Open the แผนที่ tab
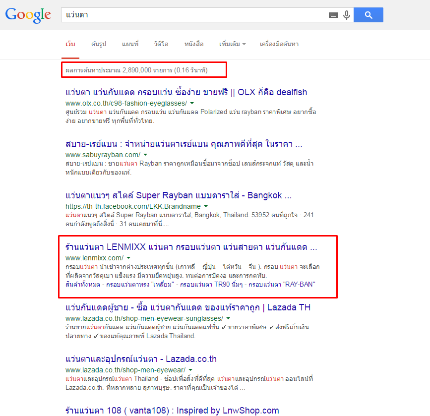430x416 pixels. click(130, 44)
